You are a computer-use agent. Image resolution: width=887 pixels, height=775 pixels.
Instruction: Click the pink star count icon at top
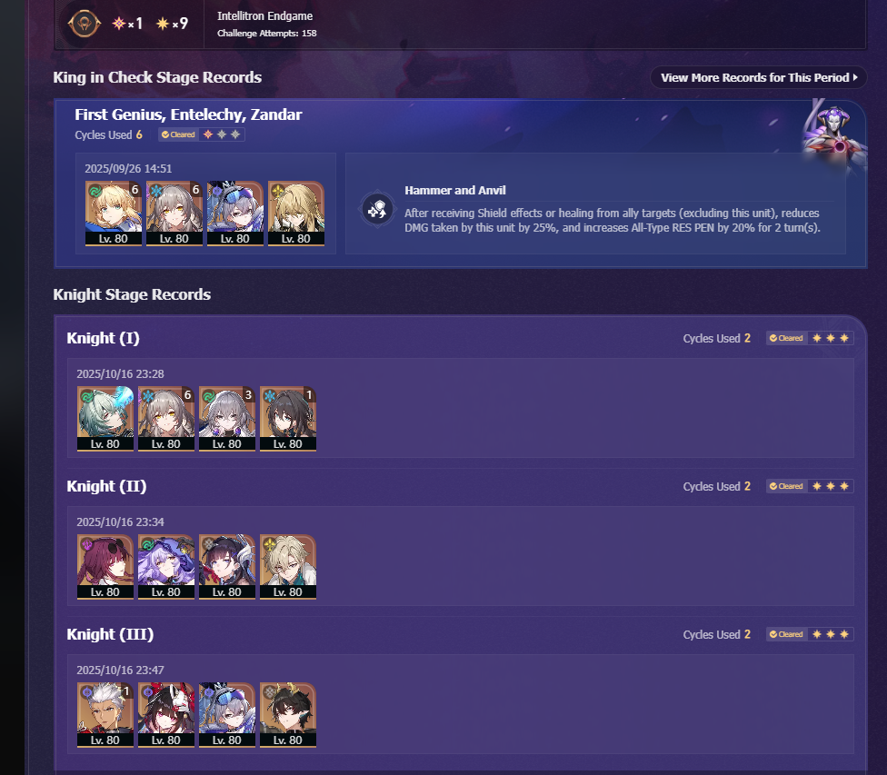119,24
